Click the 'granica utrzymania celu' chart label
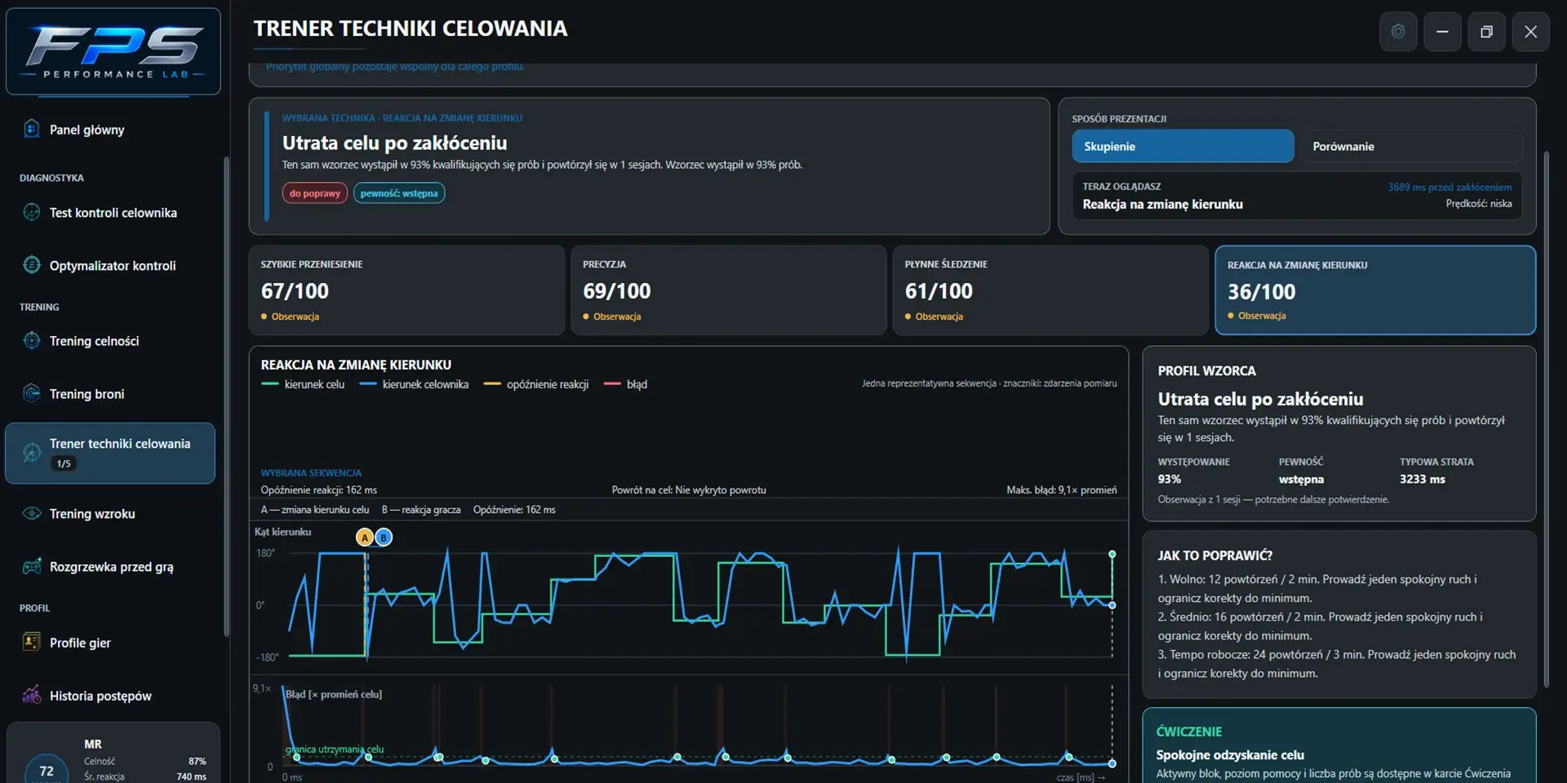Image resolution: width=1567 pixels, height=783 pixels. (335, 749)
